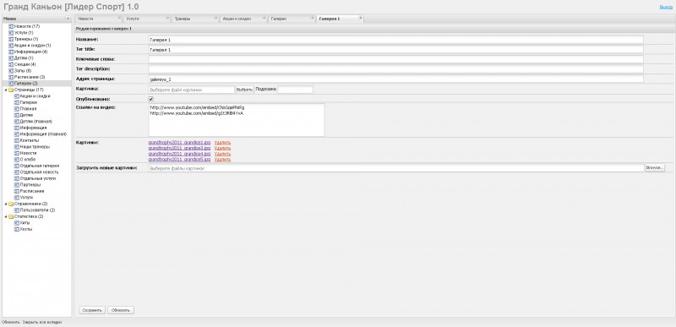Toggle the Опубликовано checkbox
Image resolution: width=676 pixels, height=327 pixels.
[x=151, y=99]
